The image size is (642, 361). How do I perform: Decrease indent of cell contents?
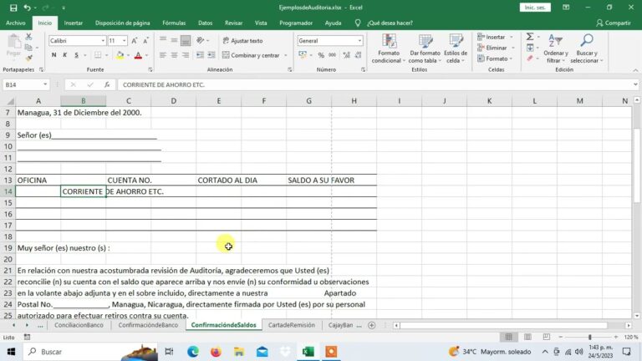[x=200, y=55]
